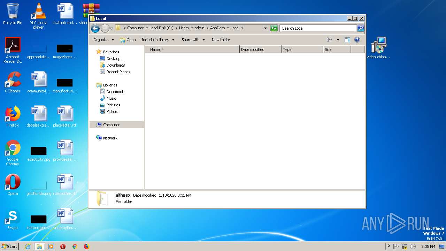
Task: Show hidden tray icons
Action: (389, 246)
